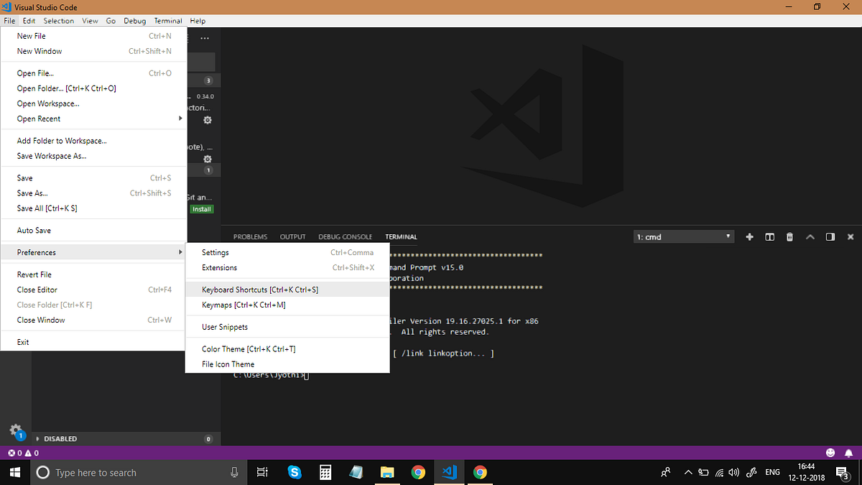Open the feedback smiley in the status bar
862x485 pixels.
[830, 453]
